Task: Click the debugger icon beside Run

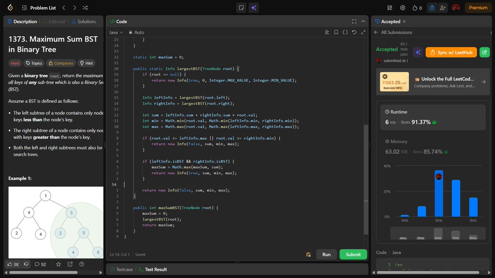Action: (x=308, y=255)
